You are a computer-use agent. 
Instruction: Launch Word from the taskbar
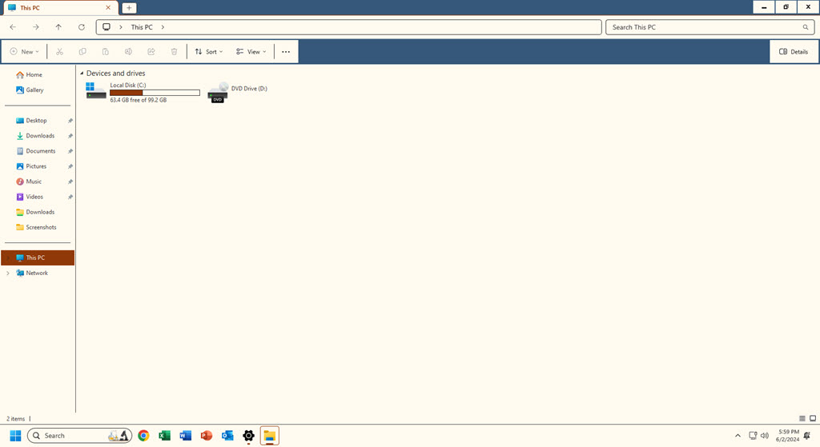(185, 436)
